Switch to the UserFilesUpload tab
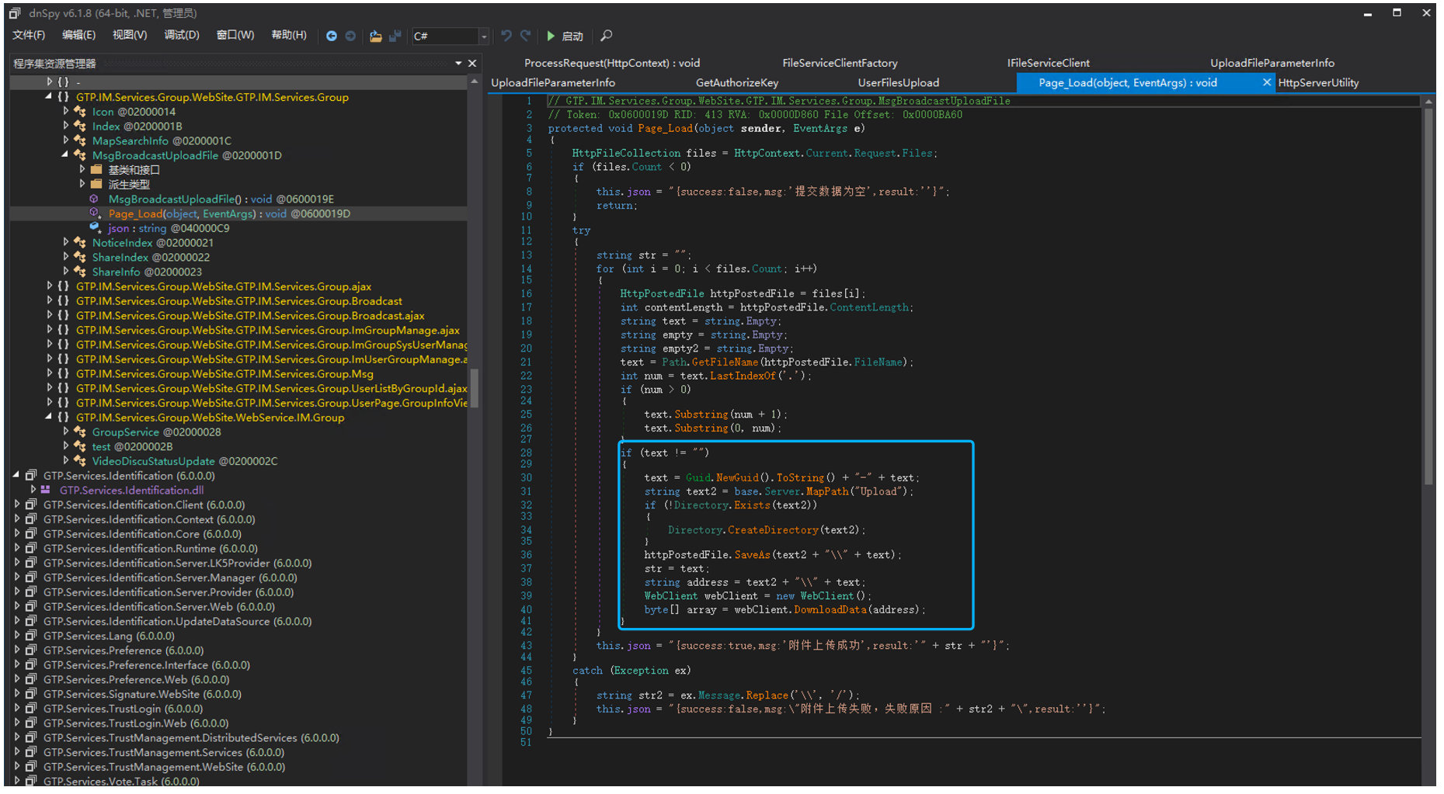The image size is (1444, 794). (x=898, y=82)
